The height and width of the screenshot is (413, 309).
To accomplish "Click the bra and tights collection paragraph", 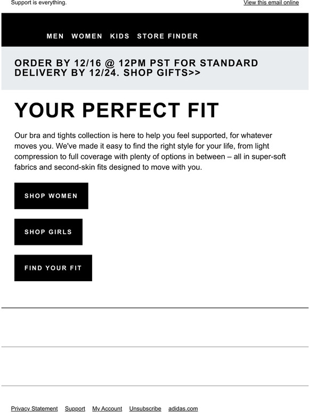I will [x=150, y=151].
